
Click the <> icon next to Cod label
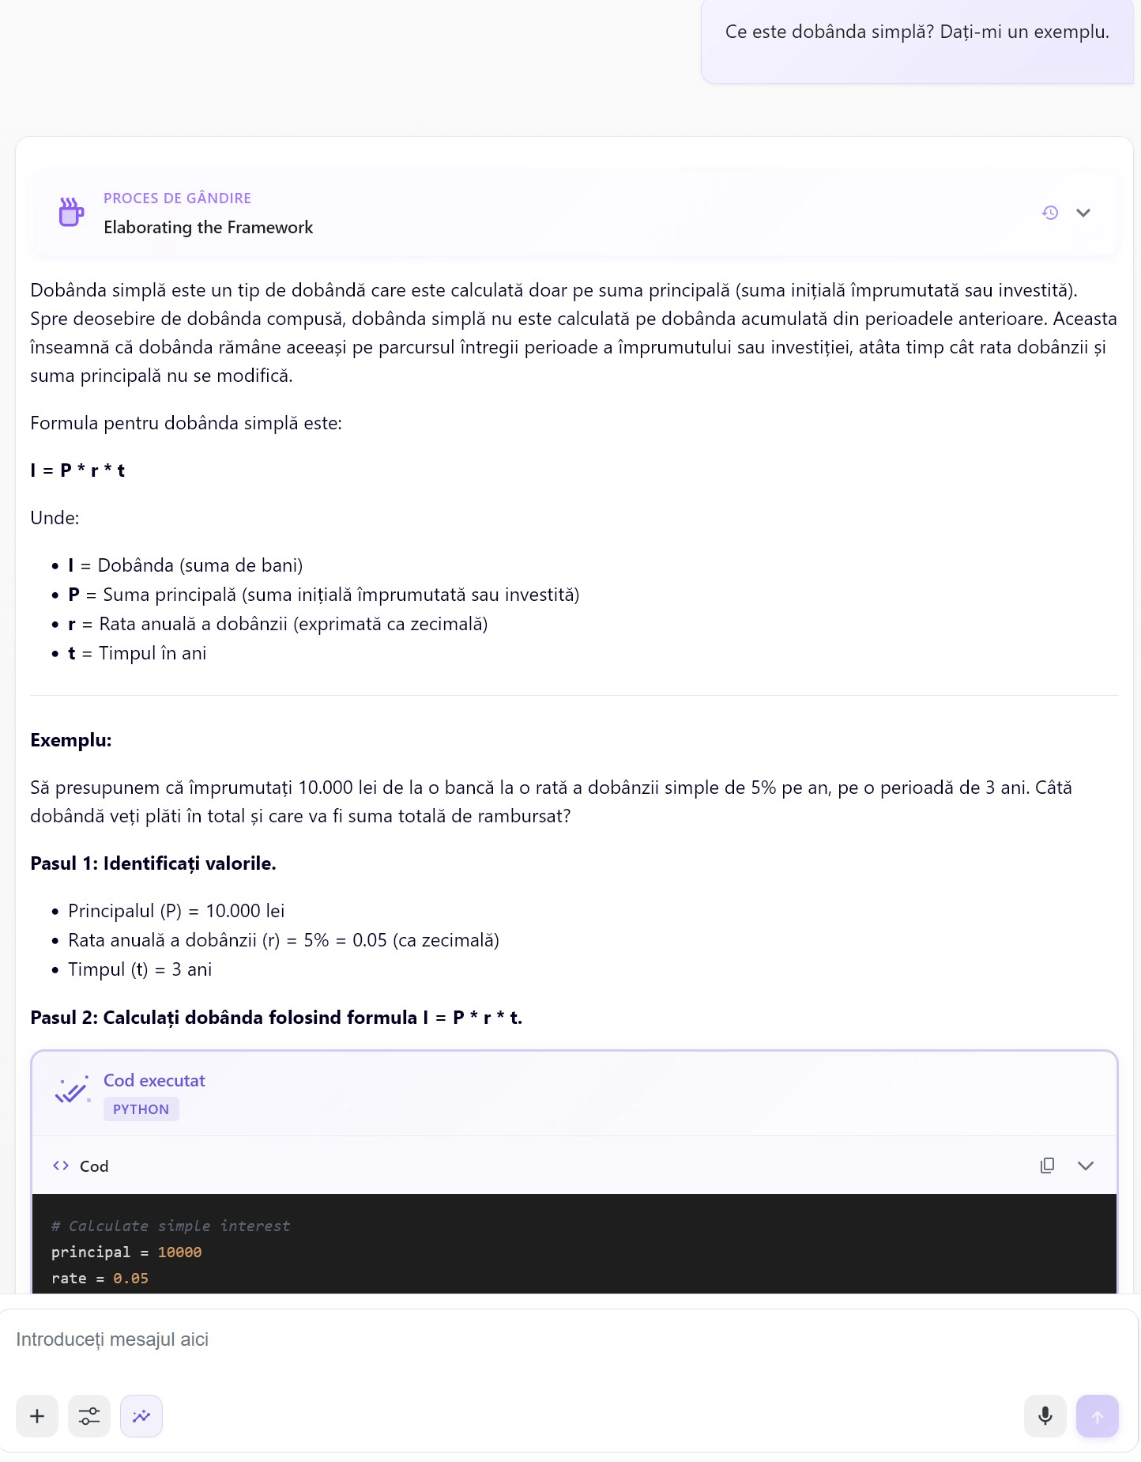61,1165
